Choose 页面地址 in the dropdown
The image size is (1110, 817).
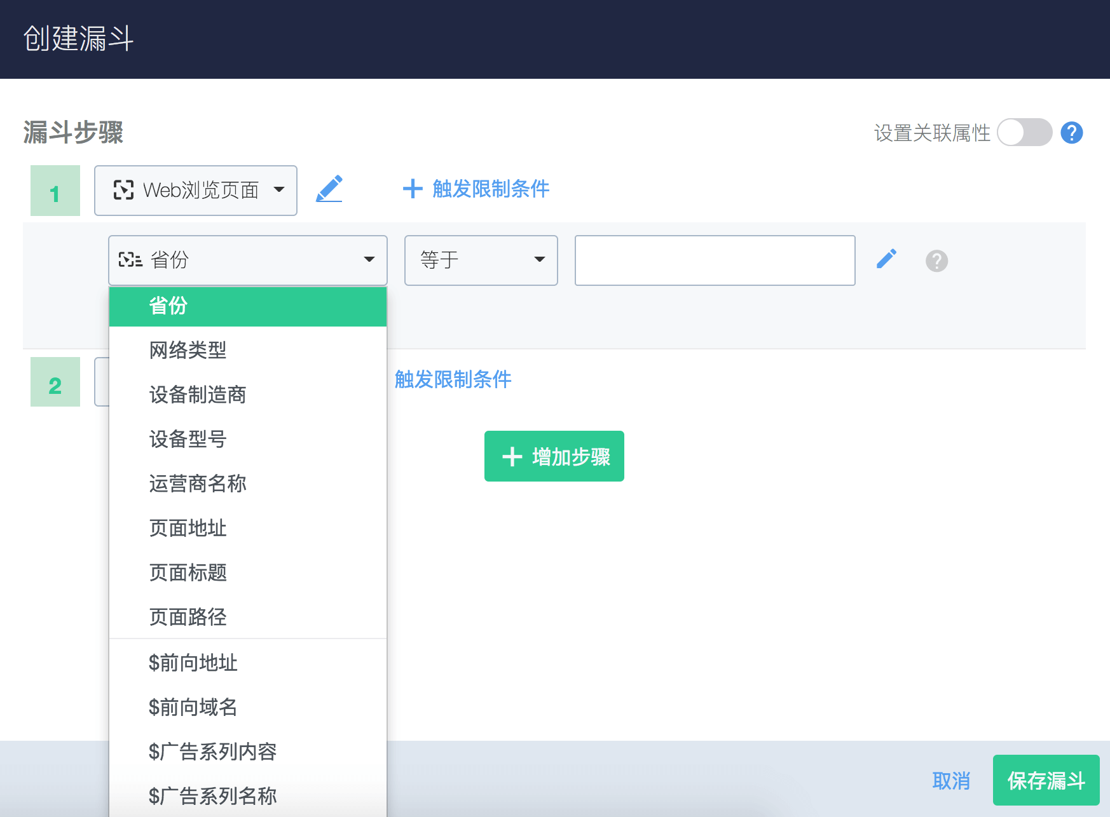(x=247, y=528)
